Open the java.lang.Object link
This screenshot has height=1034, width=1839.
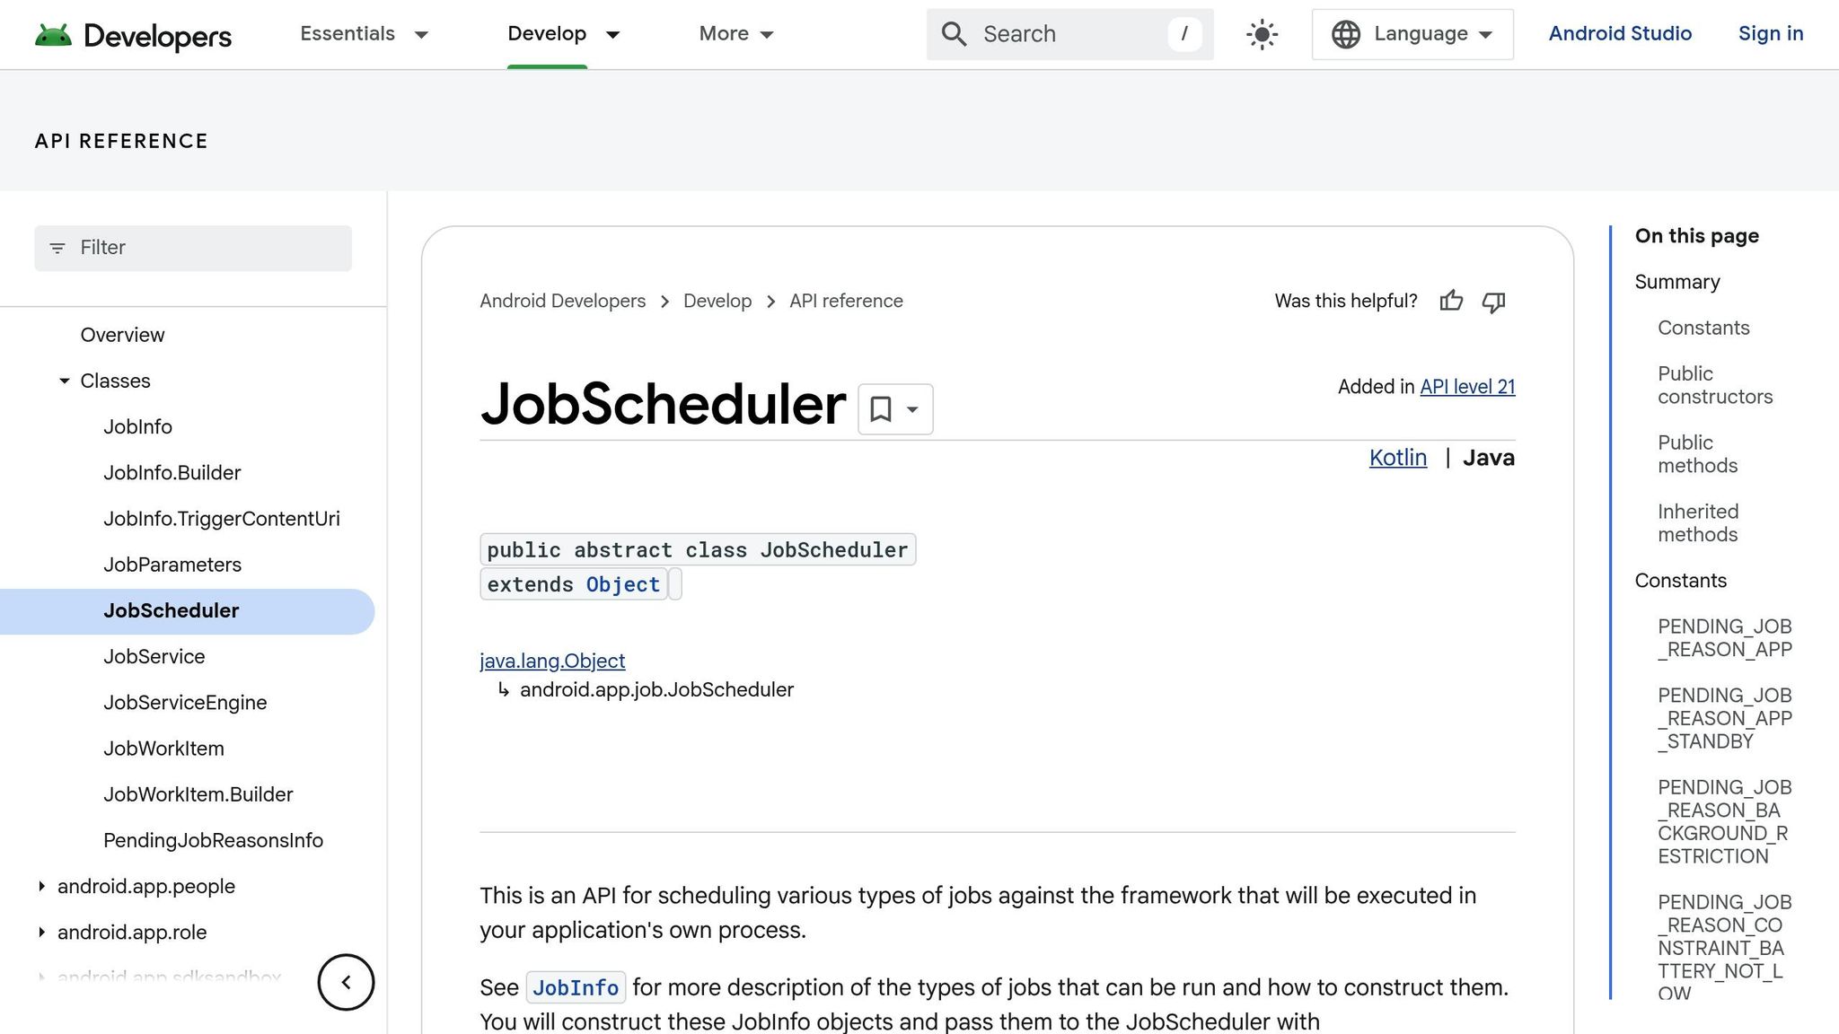point(552,661)
